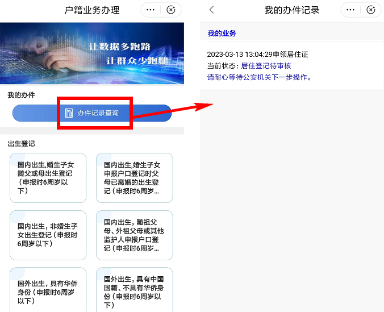This screenshot has height=312, width=384.
Task: Open more options menu on 我的办件记录 page
Action: tap(350, 10)
